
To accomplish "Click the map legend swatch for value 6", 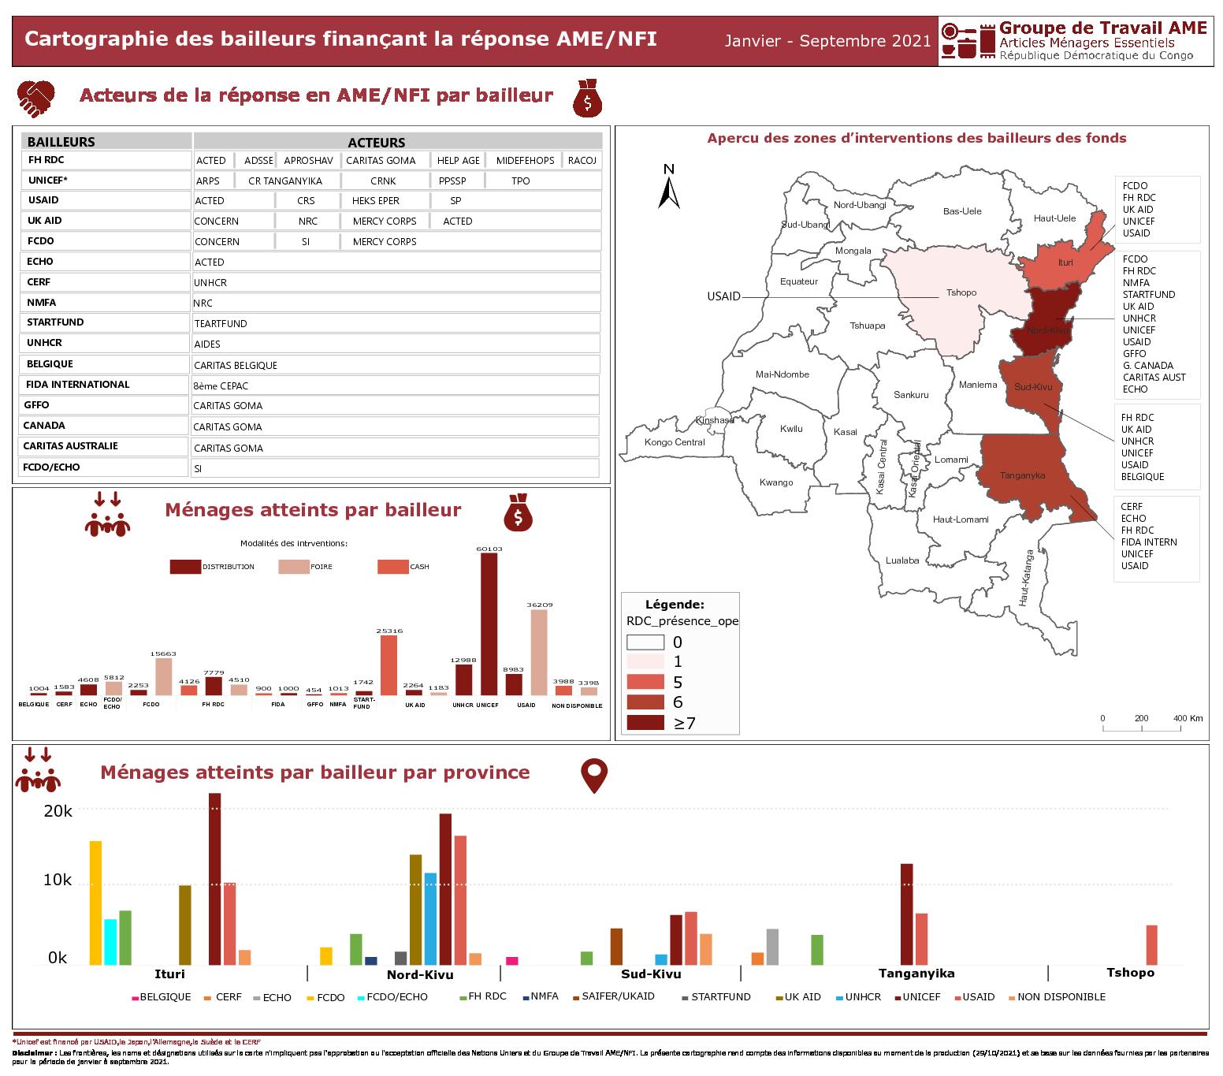I will [x=645, y=702].
